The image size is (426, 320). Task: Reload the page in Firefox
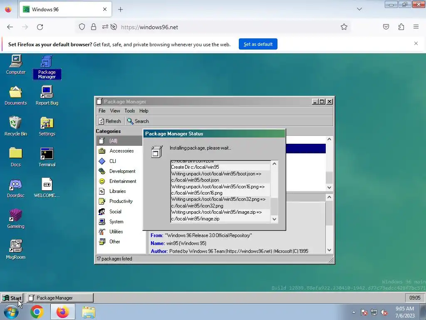[x=40, y=27]
